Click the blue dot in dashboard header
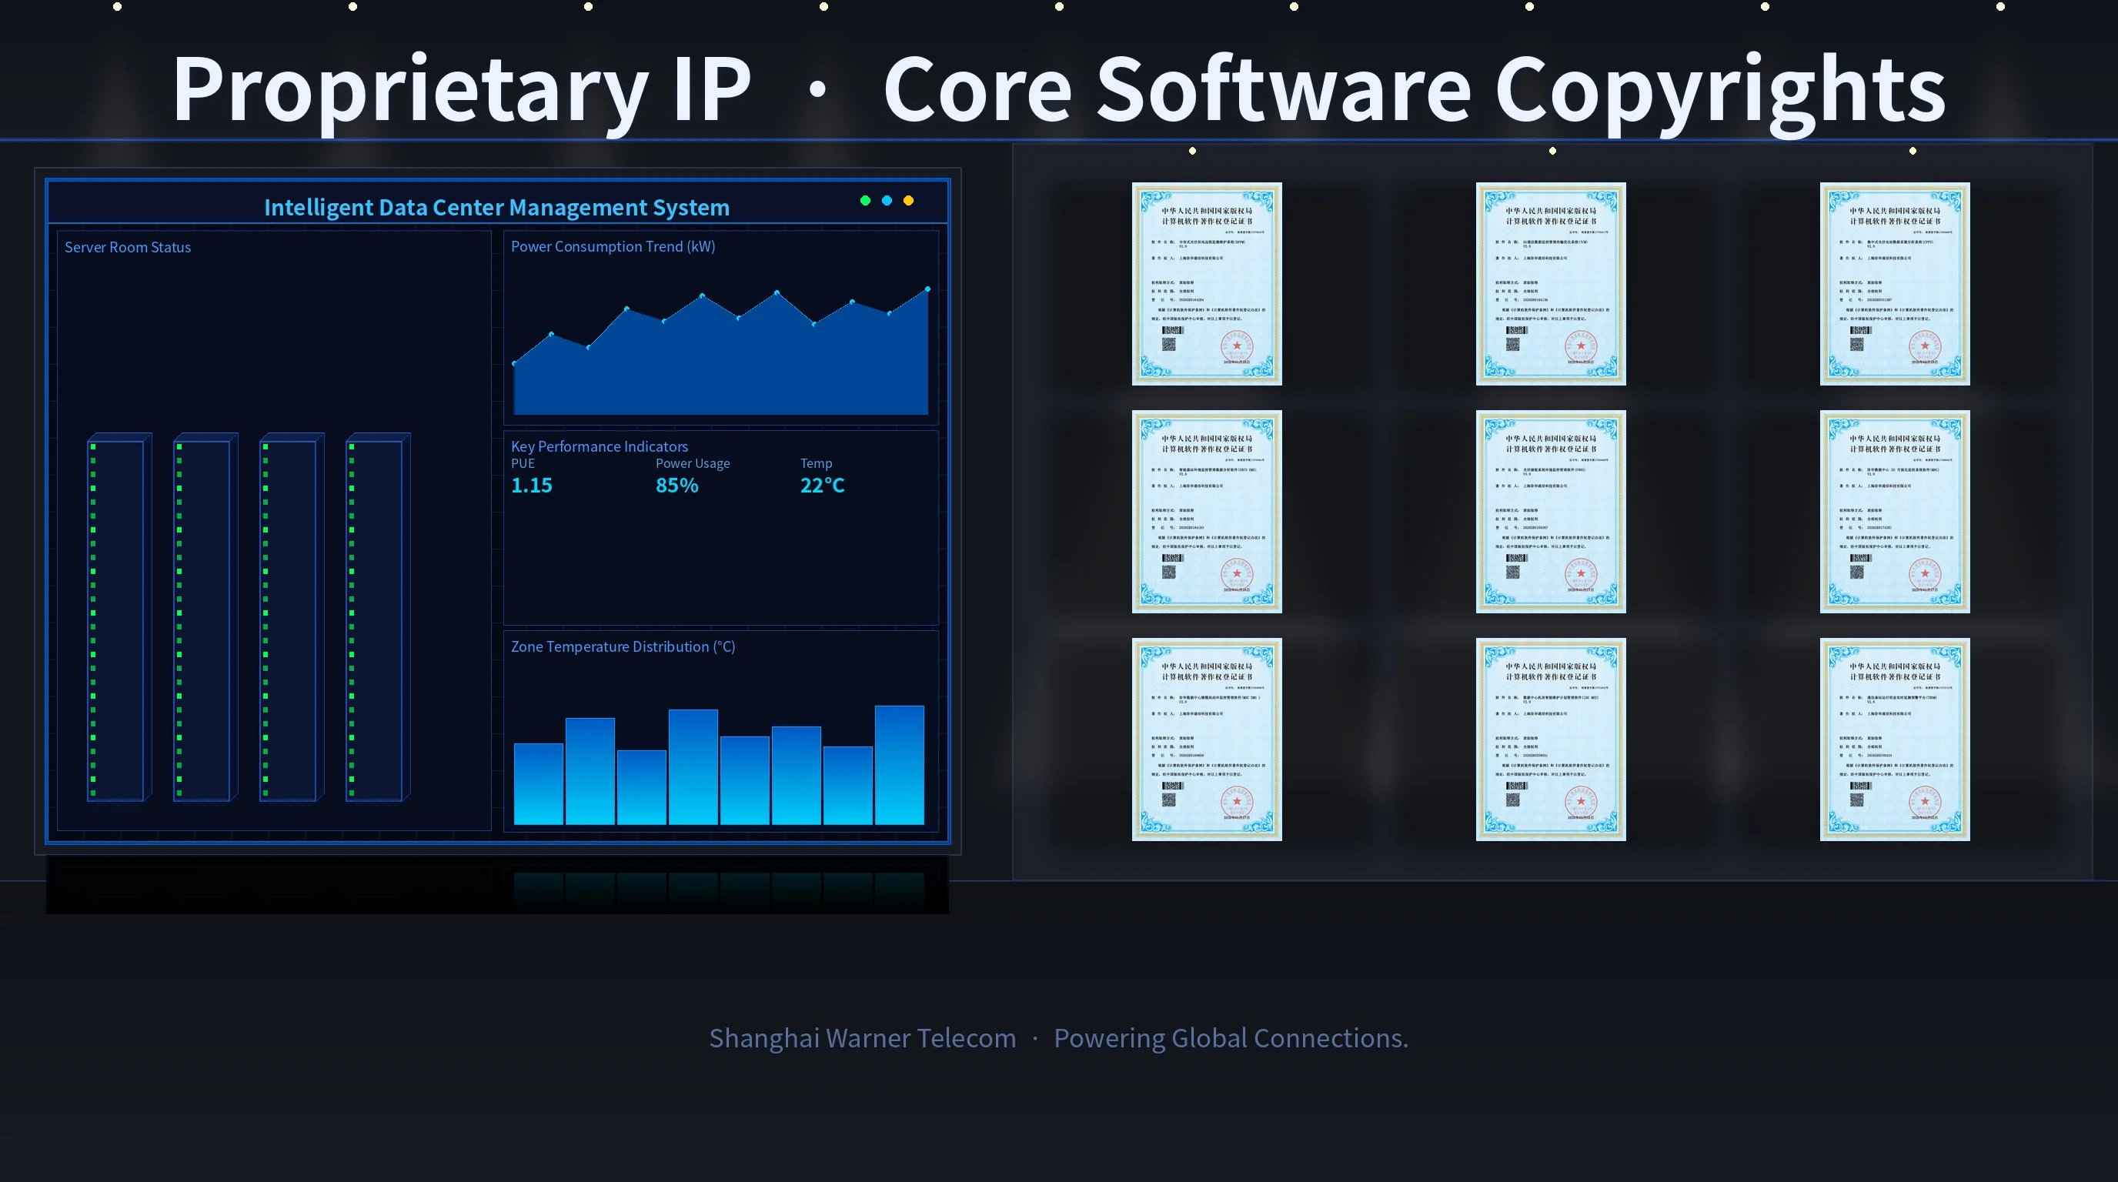 (x=887, y=201)
